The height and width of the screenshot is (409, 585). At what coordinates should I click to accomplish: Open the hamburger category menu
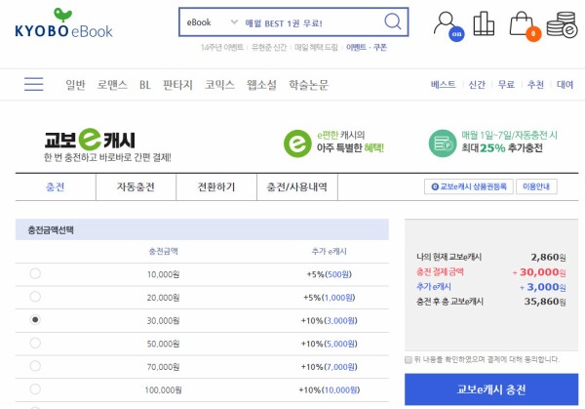tap(33, 84)
